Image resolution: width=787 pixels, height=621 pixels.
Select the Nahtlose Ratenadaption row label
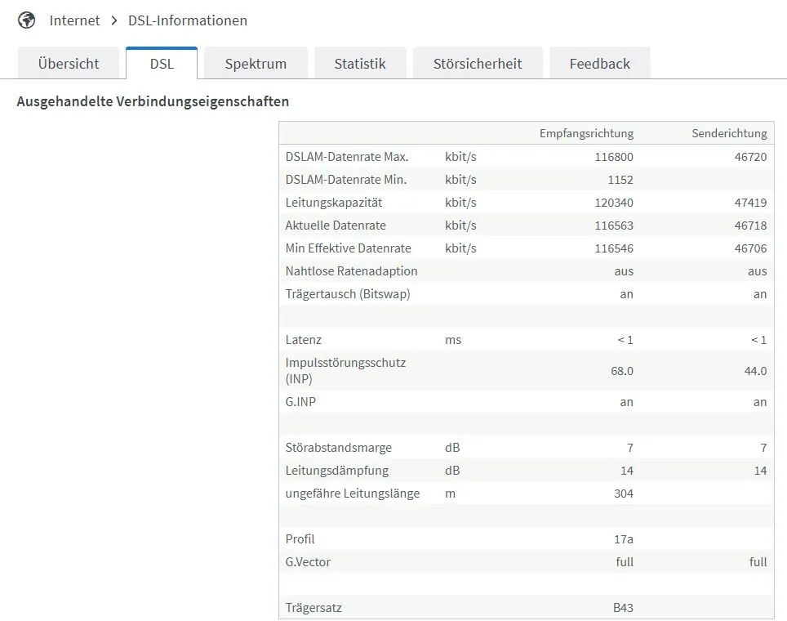point(351,270)
